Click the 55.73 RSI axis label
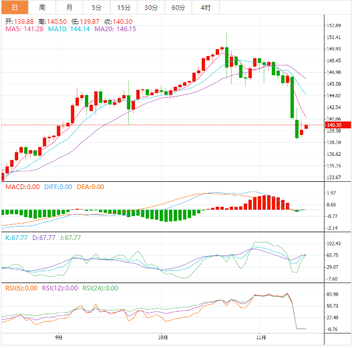352x348 pixels. pos(332,306)
